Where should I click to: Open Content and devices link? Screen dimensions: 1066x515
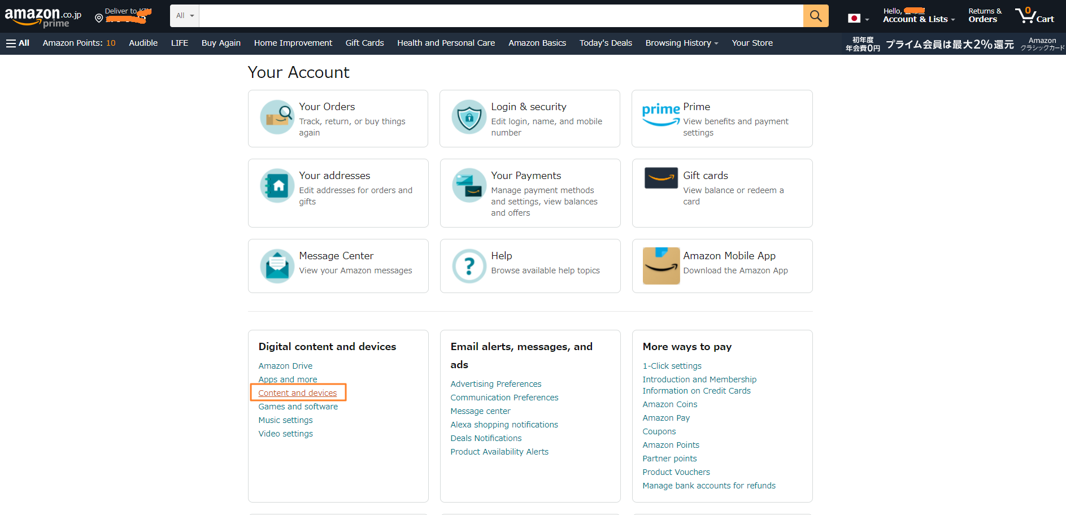(x=298, y=393)
